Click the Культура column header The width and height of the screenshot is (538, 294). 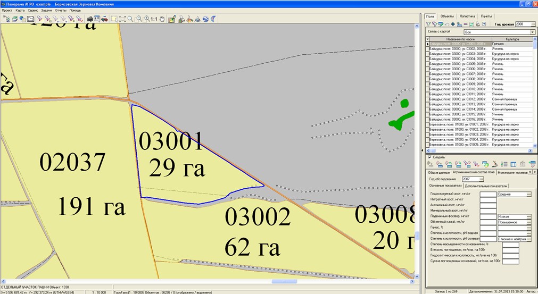click(512, 39)
